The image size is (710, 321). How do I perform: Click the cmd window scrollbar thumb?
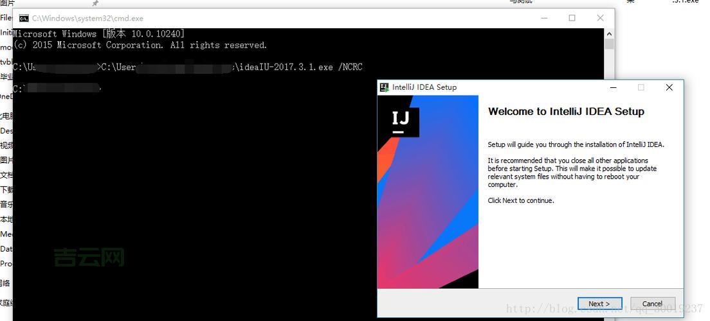coord(609,44)
